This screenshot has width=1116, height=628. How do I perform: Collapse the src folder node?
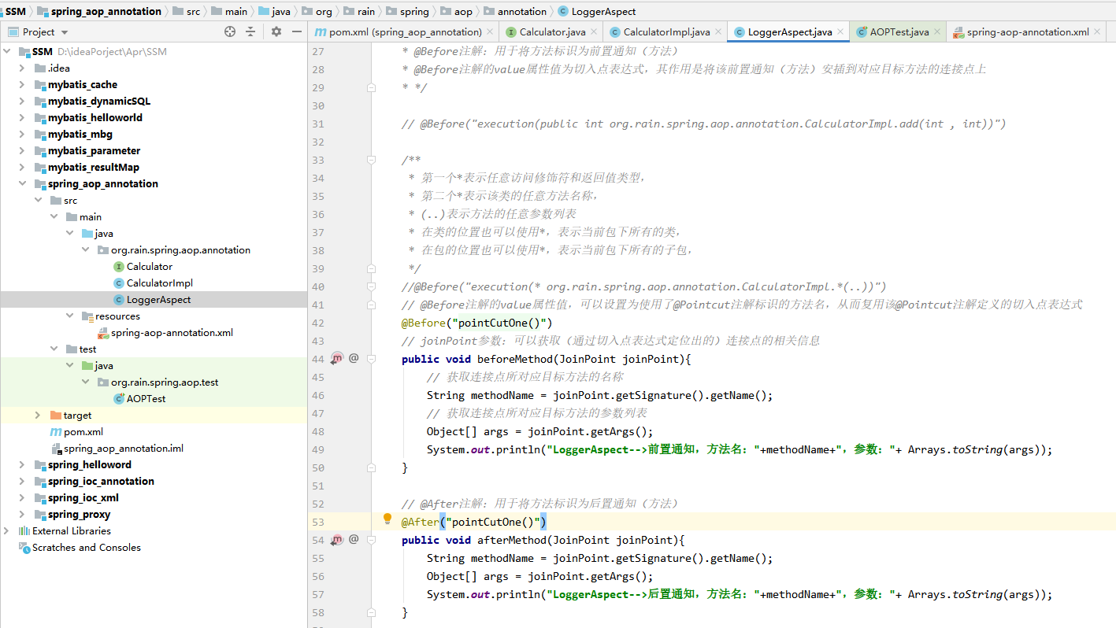[x=39, y=201]
